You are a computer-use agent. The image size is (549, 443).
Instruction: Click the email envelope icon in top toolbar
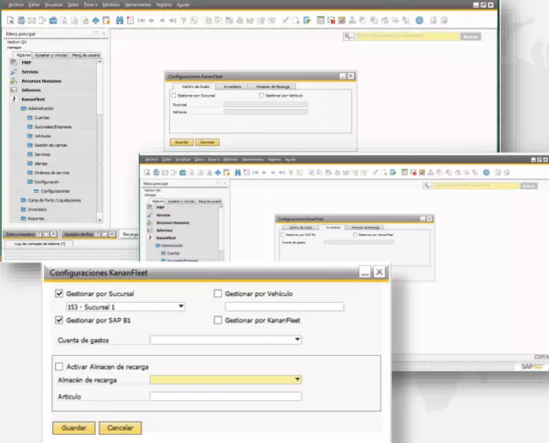[32, 20]
